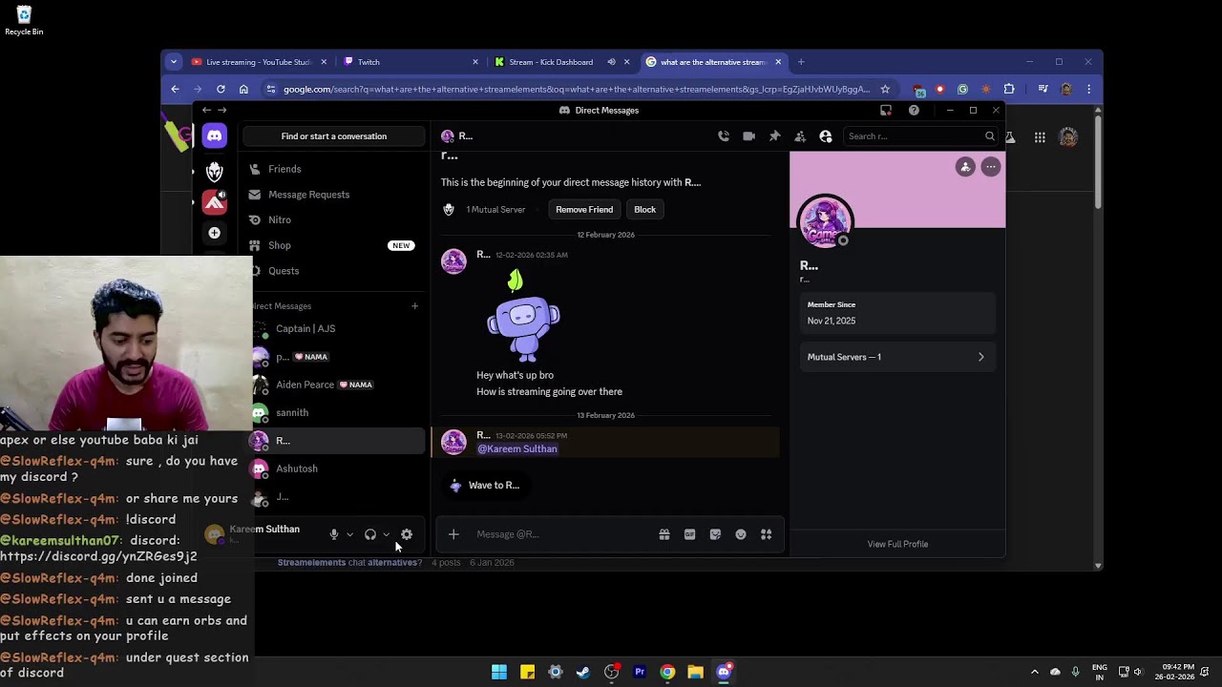Start a video call in Discord

[x=749, y=136]
